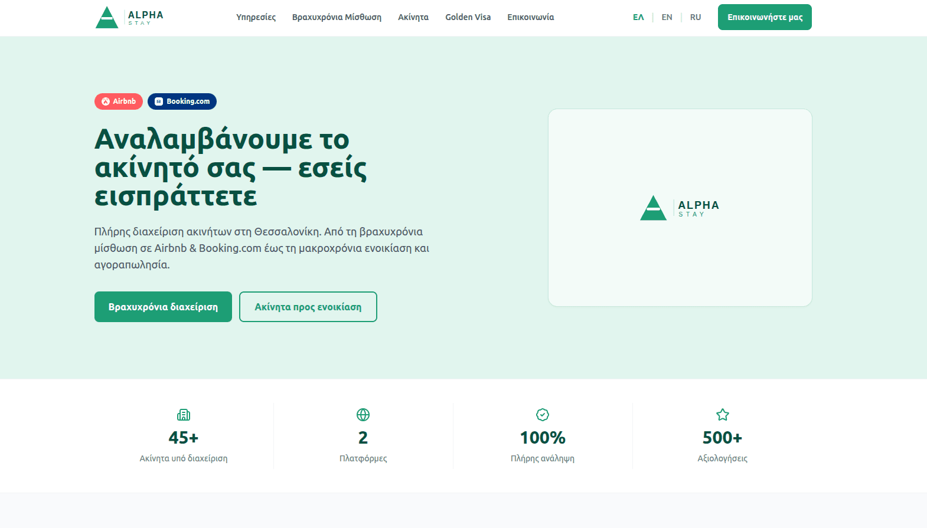Open the Βραχυχρόνια Μίσθωση menu item
This screenshot has width=927, height=528.
coord(337,17)
